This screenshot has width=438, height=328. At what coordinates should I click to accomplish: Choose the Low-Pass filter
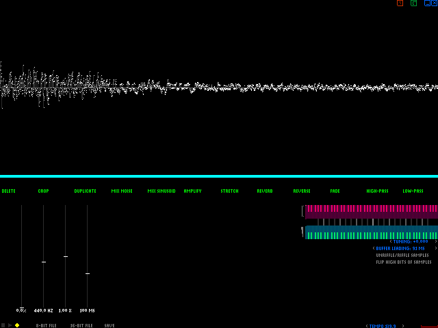(x=413, y=191)
